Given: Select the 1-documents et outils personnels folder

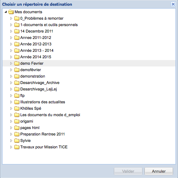Looking at the screenshot, I should click(x=49, y=25).
